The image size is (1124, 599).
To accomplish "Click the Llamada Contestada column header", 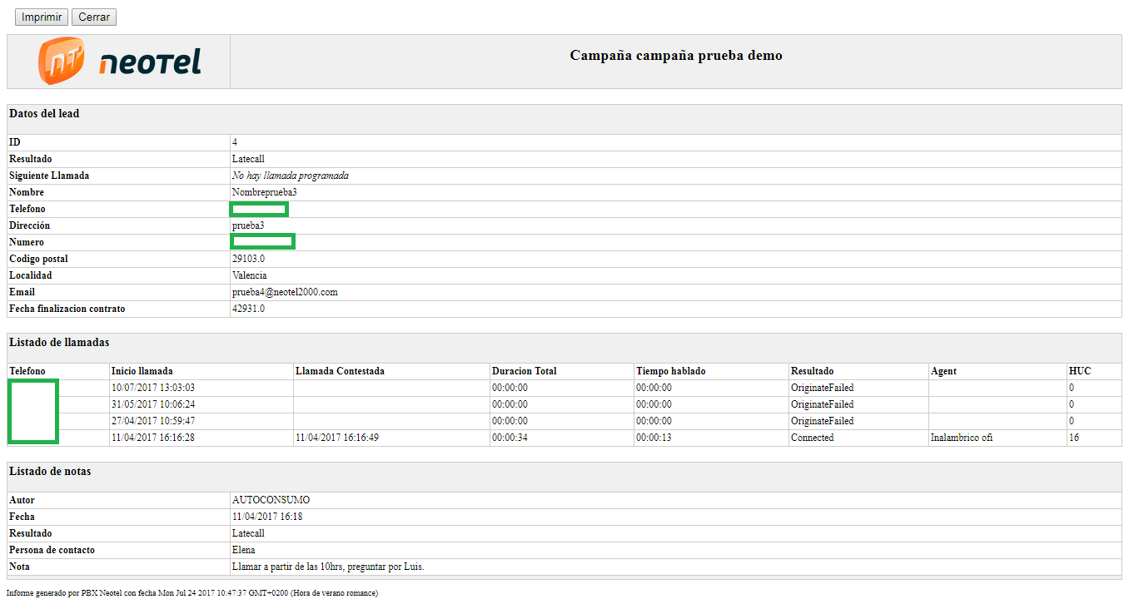I will pos(340,371).
